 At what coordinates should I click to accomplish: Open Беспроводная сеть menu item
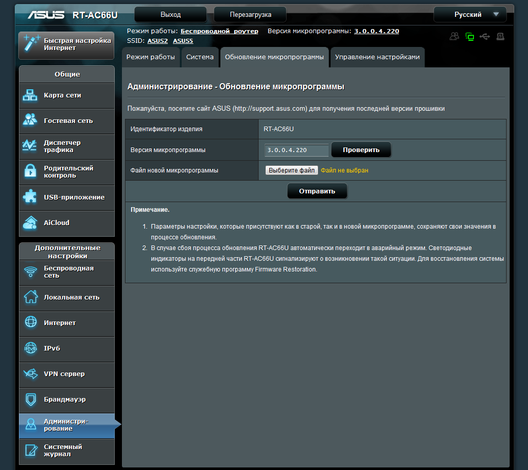67,272
